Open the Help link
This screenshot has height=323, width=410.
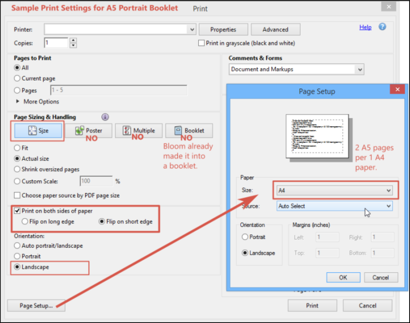click(365, 27)
